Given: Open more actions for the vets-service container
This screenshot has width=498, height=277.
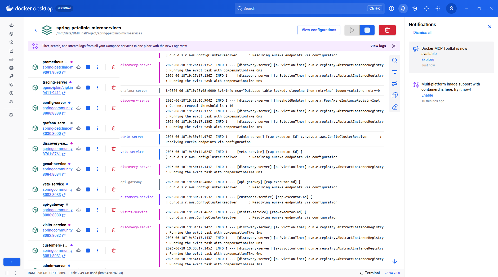Looking at the screenshot, I should pos(97,189).
